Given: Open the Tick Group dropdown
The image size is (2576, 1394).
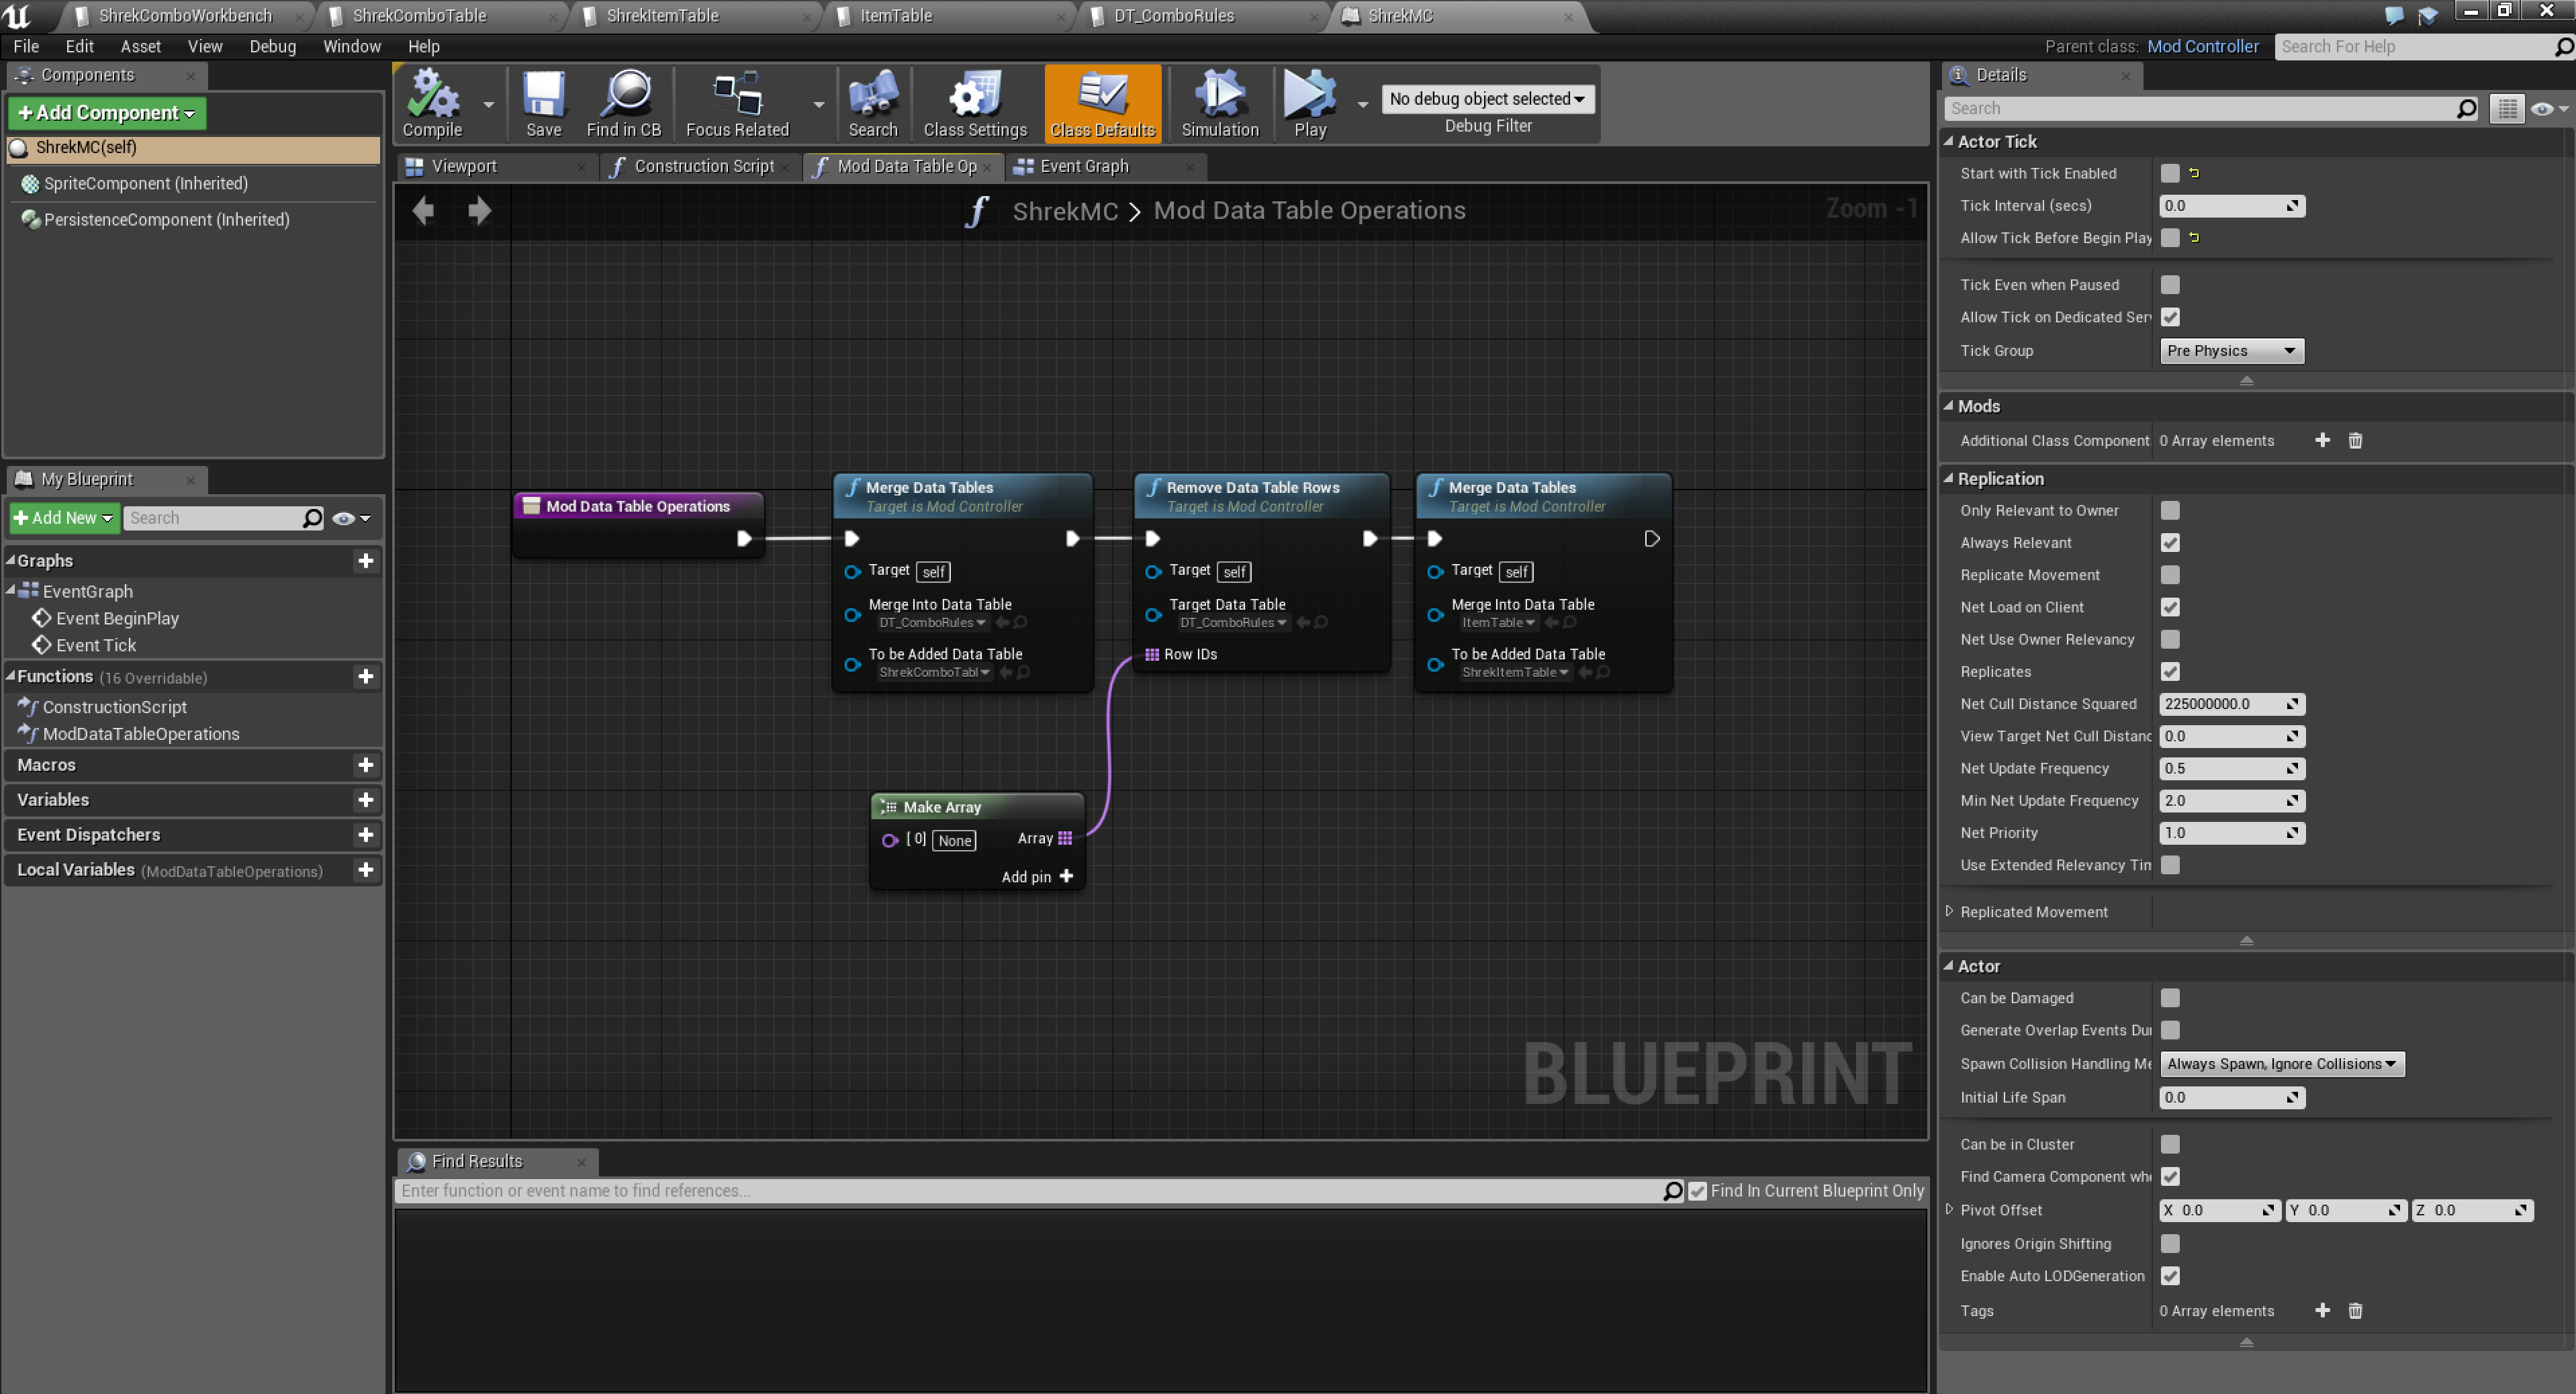Looking at the screenshot, I should [2230, 351].
